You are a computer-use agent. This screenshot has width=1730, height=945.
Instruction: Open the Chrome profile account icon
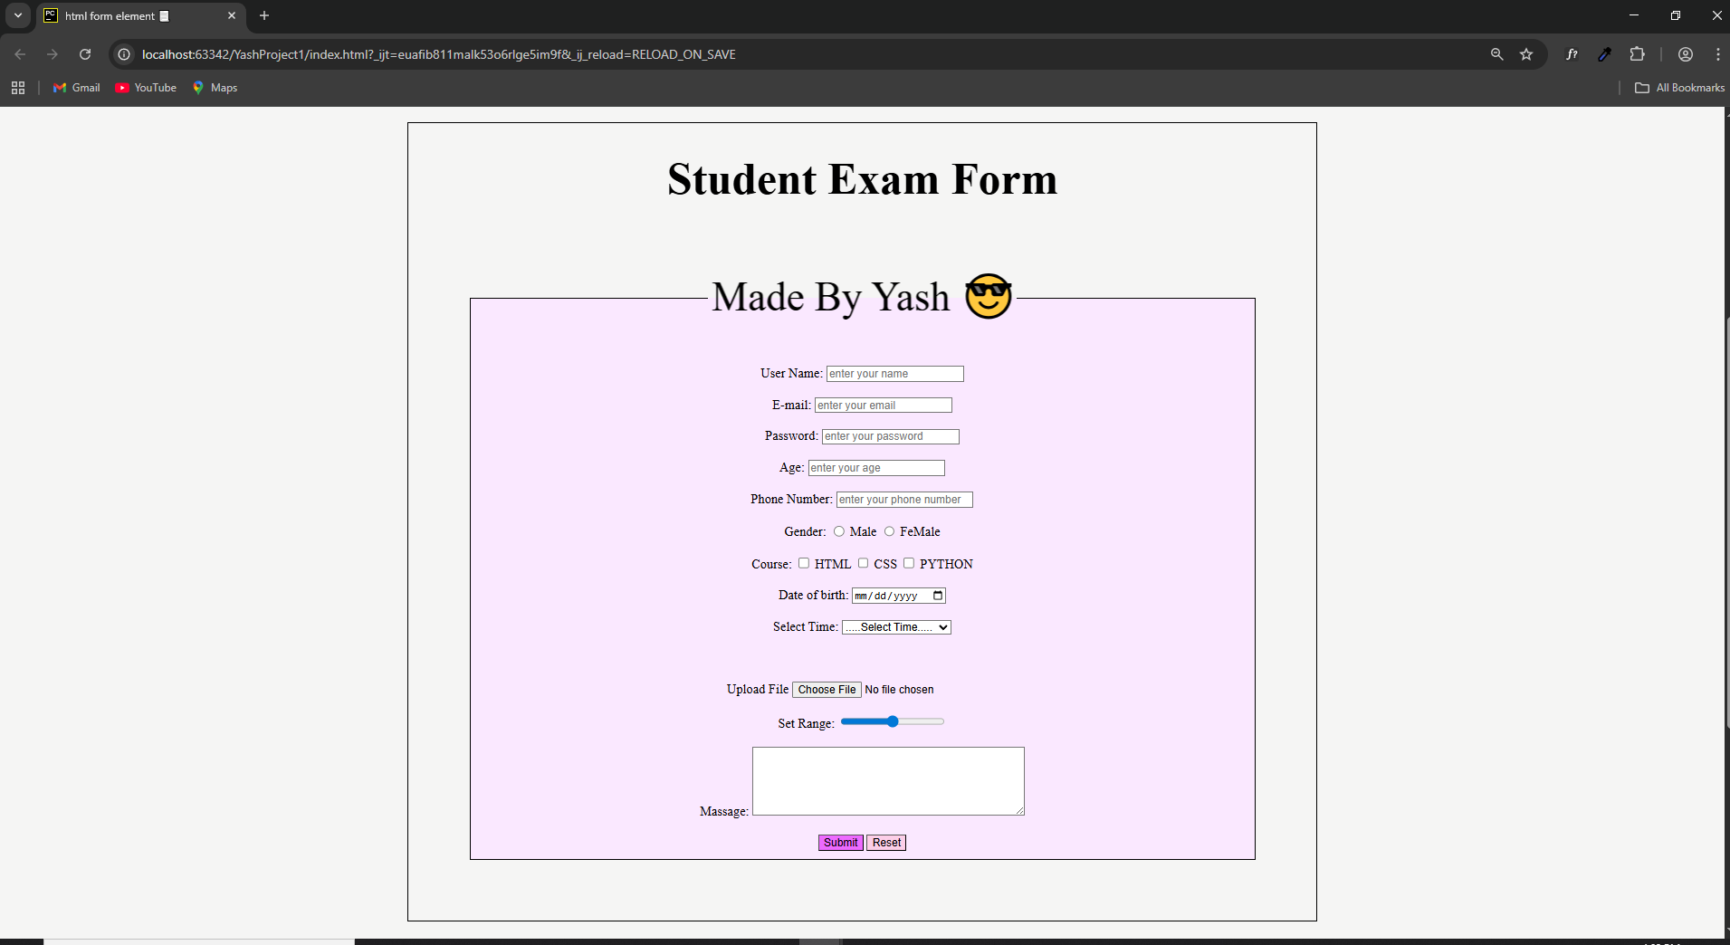point(1685,54)
